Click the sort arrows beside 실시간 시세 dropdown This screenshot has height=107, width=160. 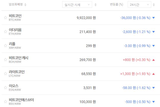[x=96, y=5]
